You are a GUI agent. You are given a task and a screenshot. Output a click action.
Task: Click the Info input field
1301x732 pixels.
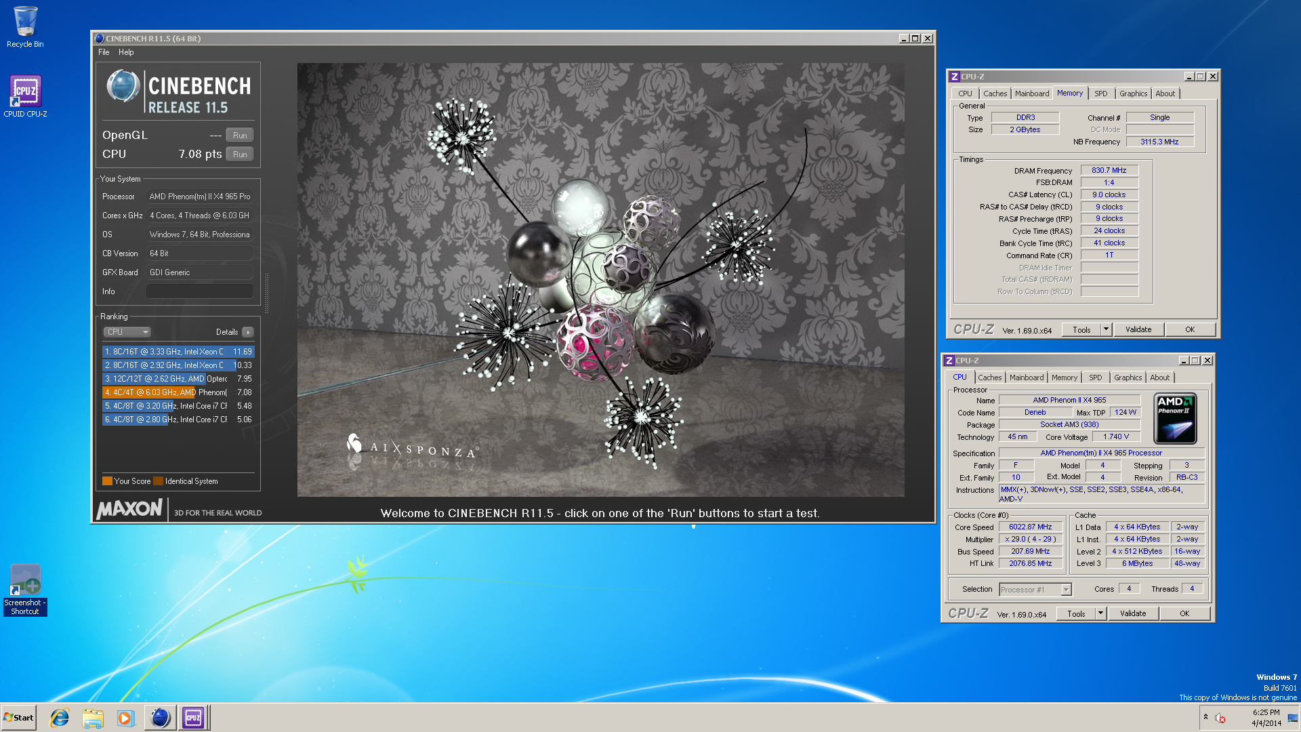coord(200,291)
